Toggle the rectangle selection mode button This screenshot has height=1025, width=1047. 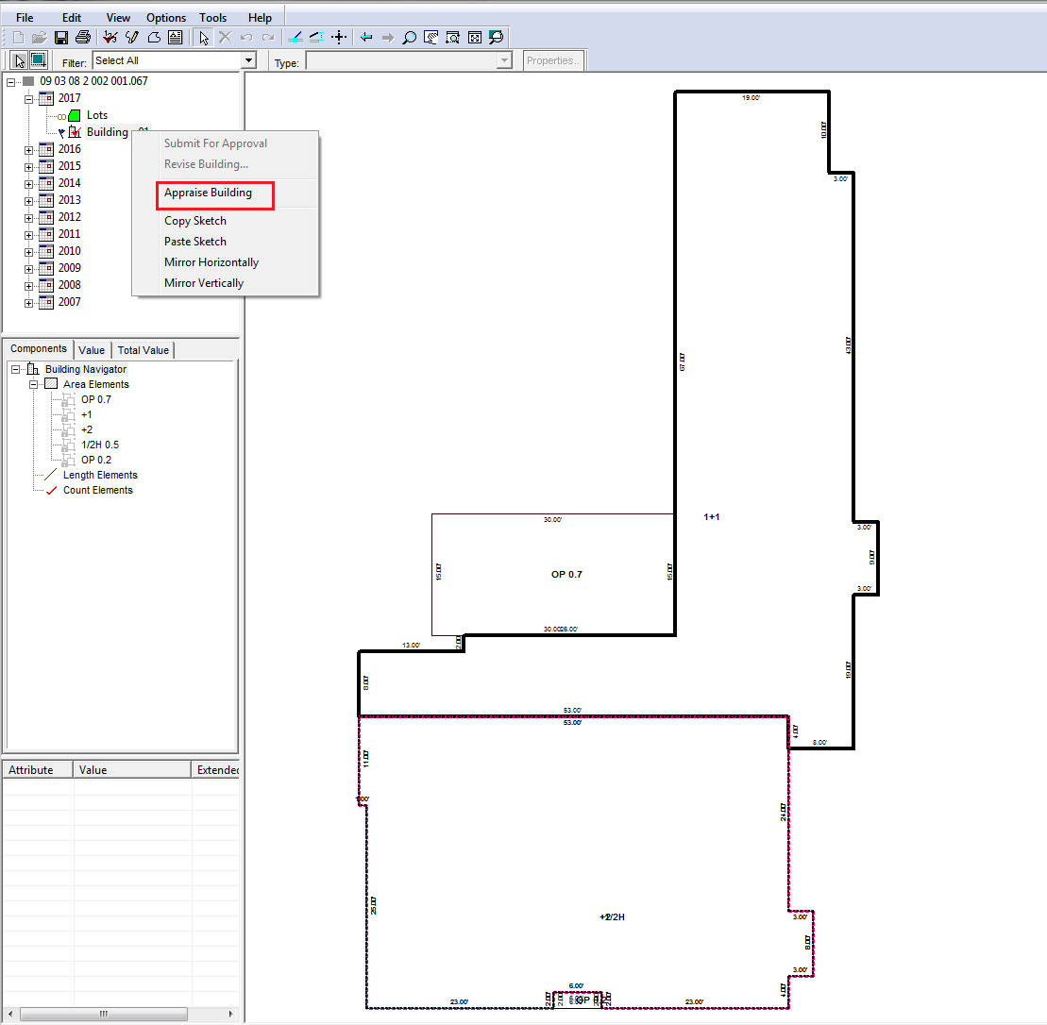click(38, 60)
